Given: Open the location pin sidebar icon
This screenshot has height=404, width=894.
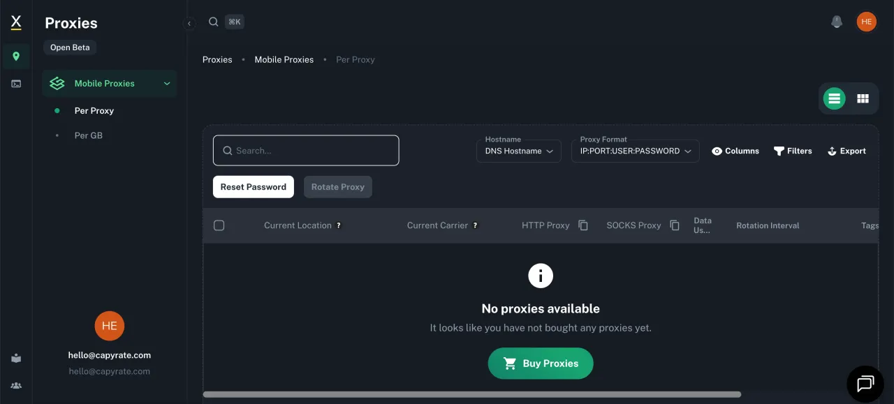Looking at the screenshot, I should [16, 57].
